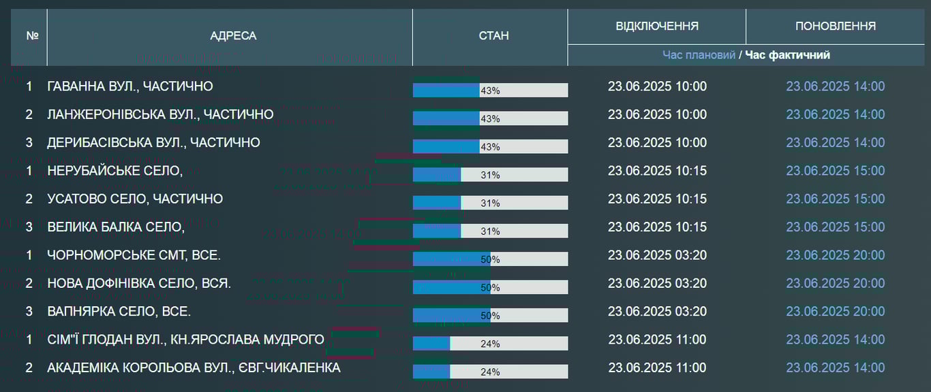Screen dimensions: 931x392
Task: Select the УСАТОВО СЕЛО address entry
Action: (x=135, y=199)
